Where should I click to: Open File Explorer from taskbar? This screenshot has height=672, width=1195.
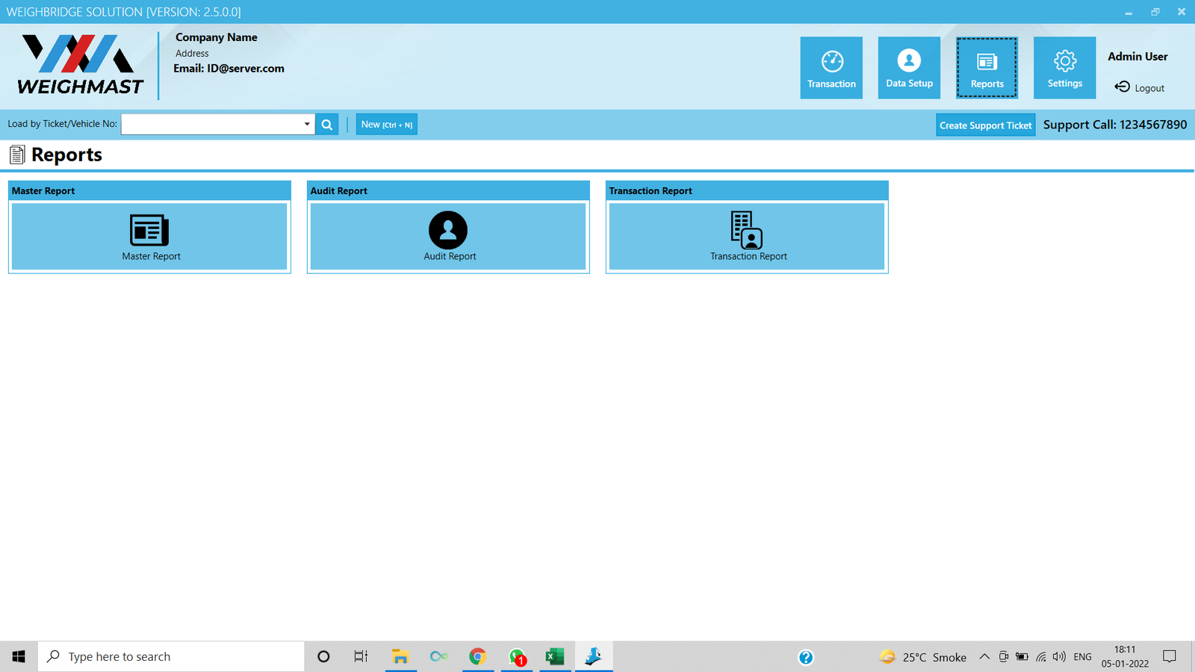point(400,657)
